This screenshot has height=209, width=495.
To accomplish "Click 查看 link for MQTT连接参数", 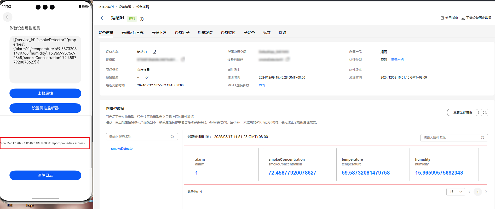I will tap(262, 85).
